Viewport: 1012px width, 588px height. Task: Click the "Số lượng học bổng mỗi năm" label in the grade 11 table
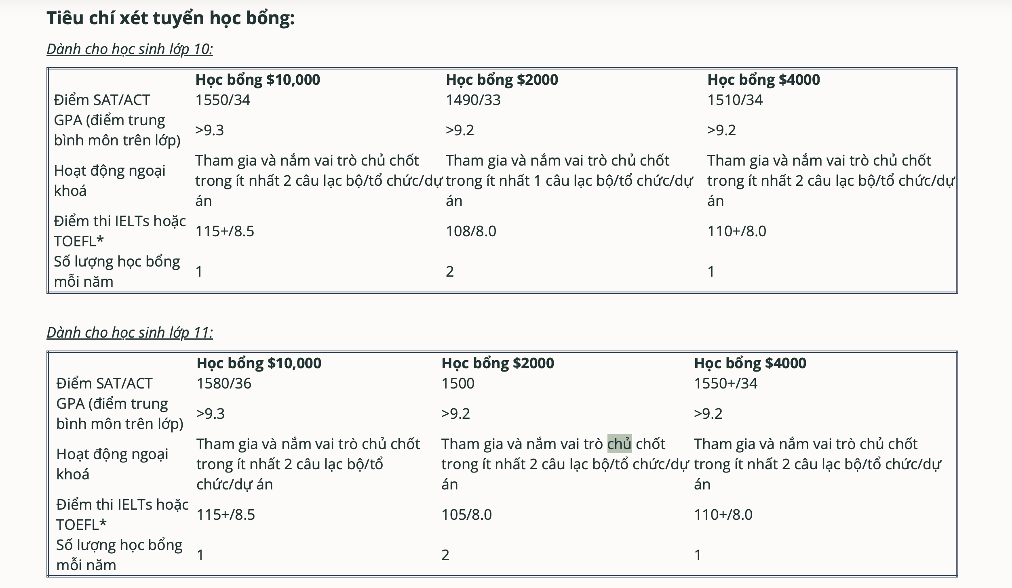(x=119, y=555)
